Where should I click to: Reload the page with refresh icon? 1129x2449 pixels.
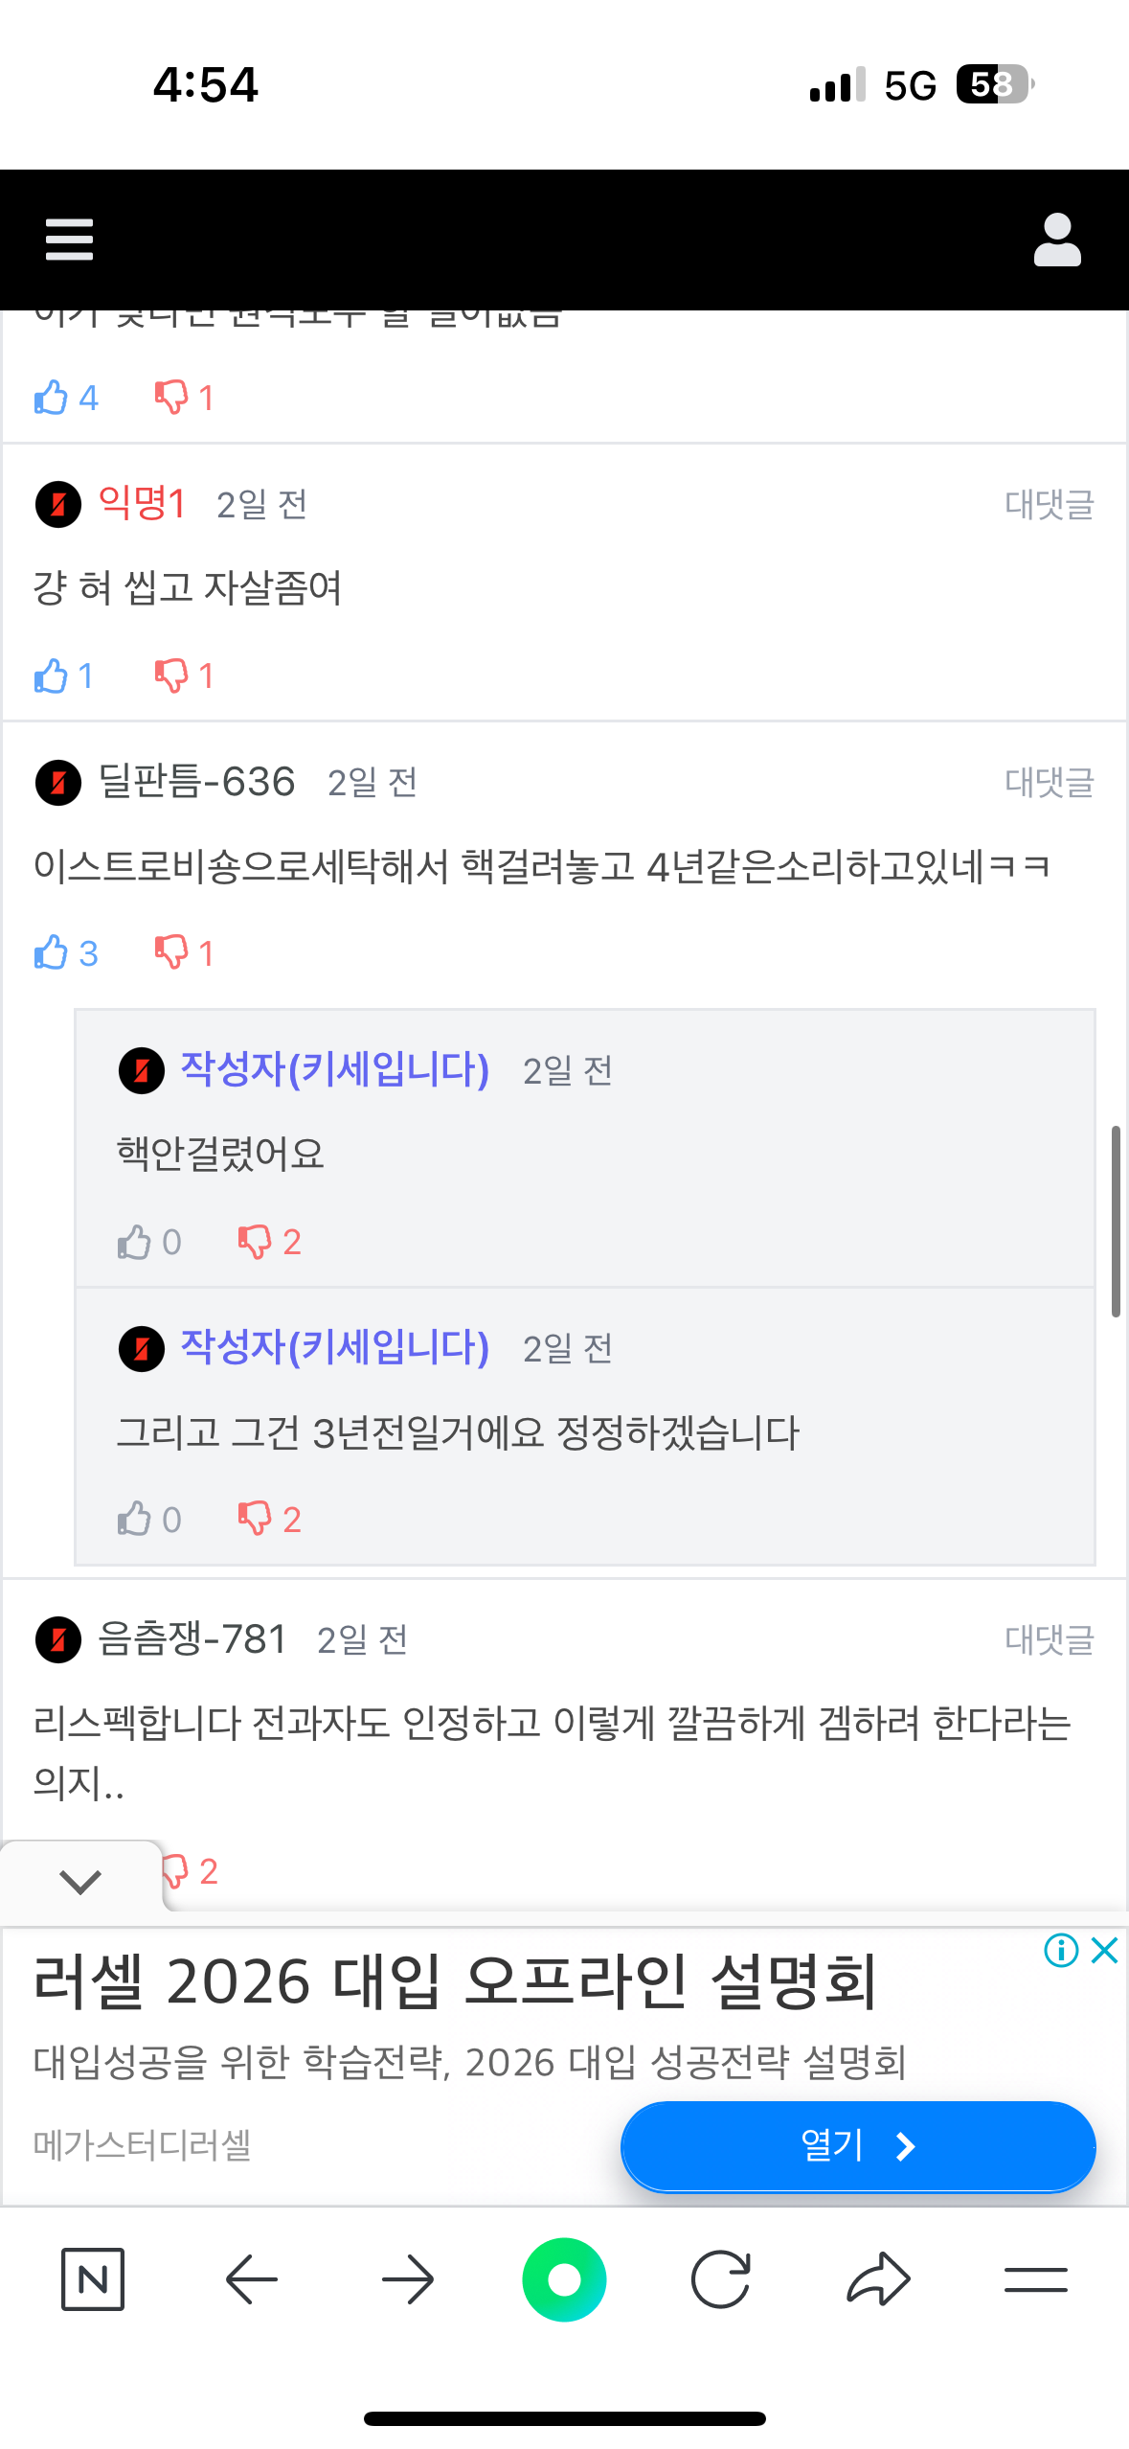720,2278
